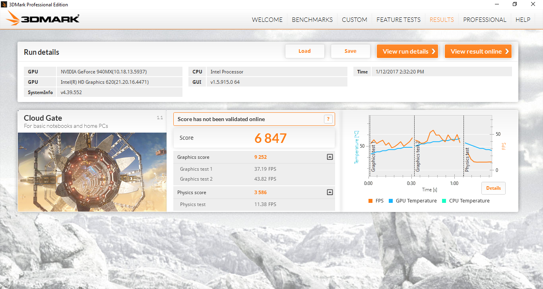This screenshot has width=543, height=289.
Task: Click Physics score value 3 586
Action: (260, 193)
